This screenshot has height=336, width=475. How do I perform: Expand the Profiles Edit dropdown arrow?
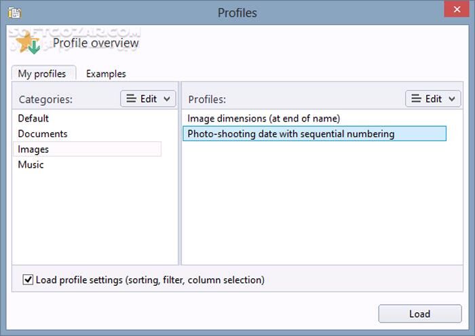coord(452,99)
